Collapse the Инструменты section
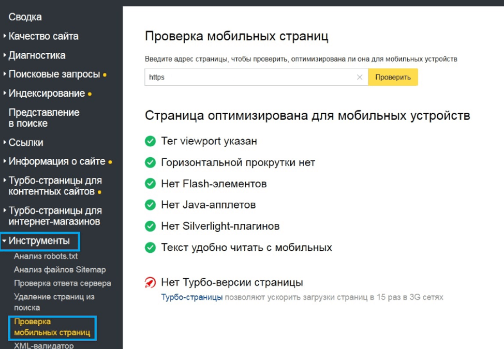 pyautogui.click(x=39, y=241)
